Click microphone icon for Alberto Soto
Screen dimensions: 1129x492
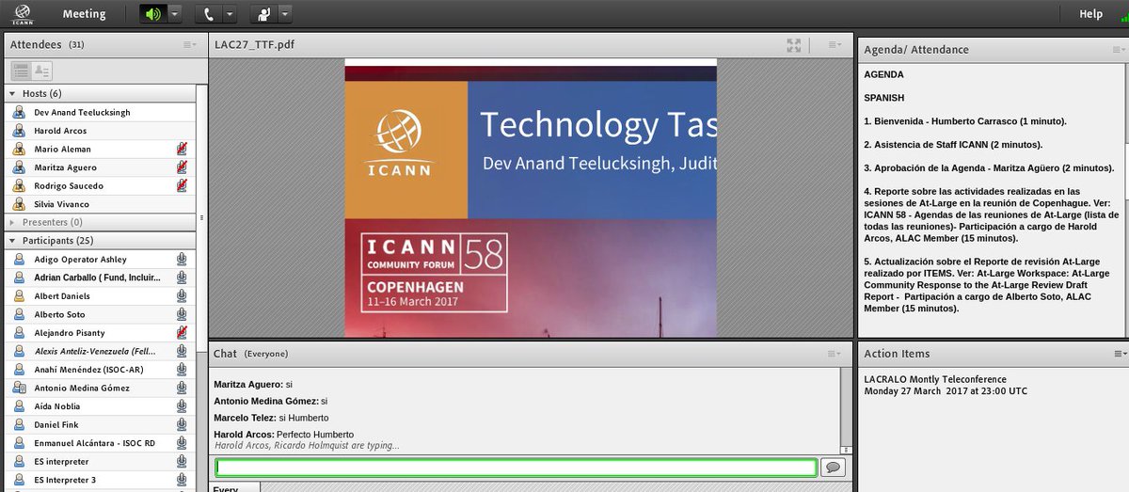click(x=182, y=314)
